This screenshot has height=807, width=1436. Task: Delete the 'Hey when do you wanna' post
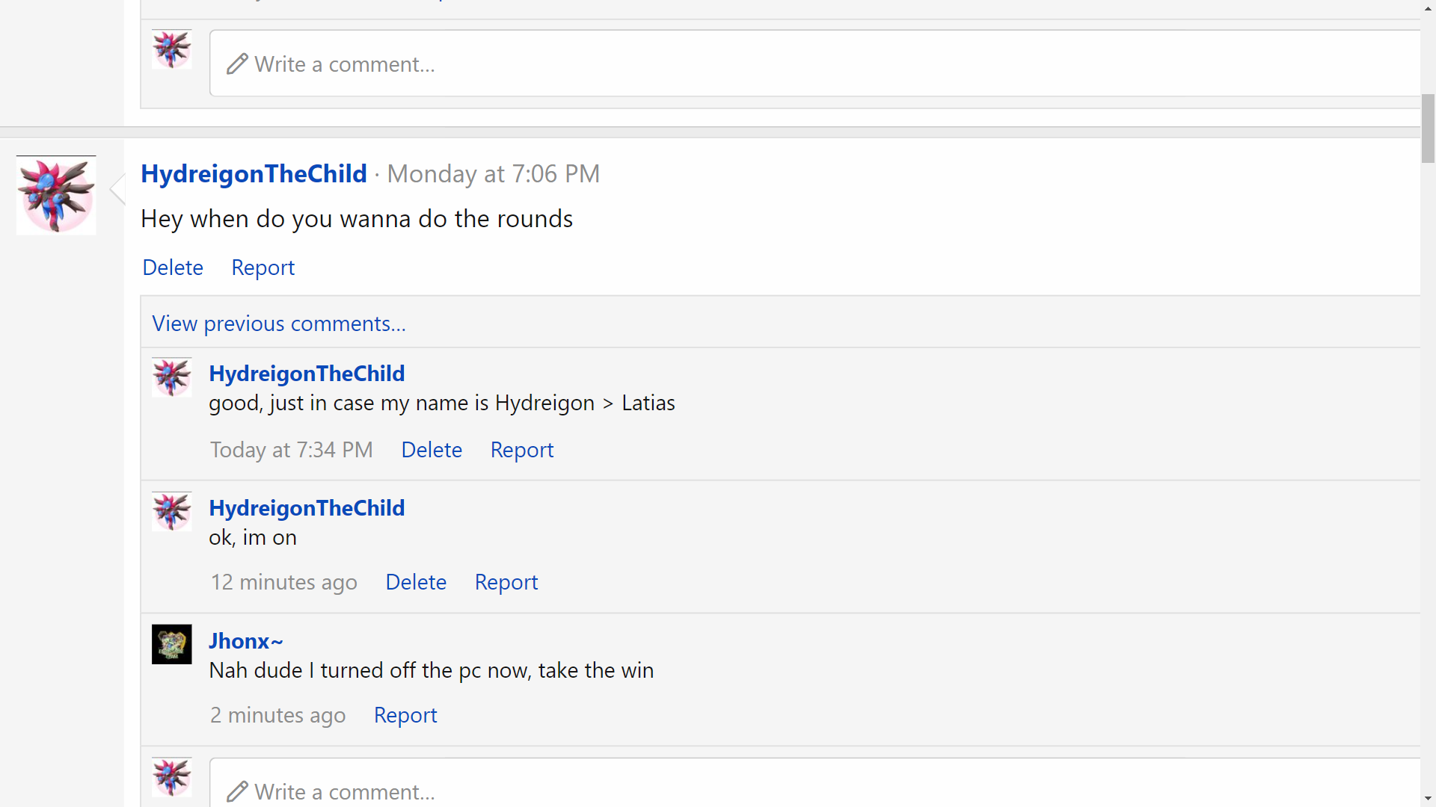tap(173, 268)
